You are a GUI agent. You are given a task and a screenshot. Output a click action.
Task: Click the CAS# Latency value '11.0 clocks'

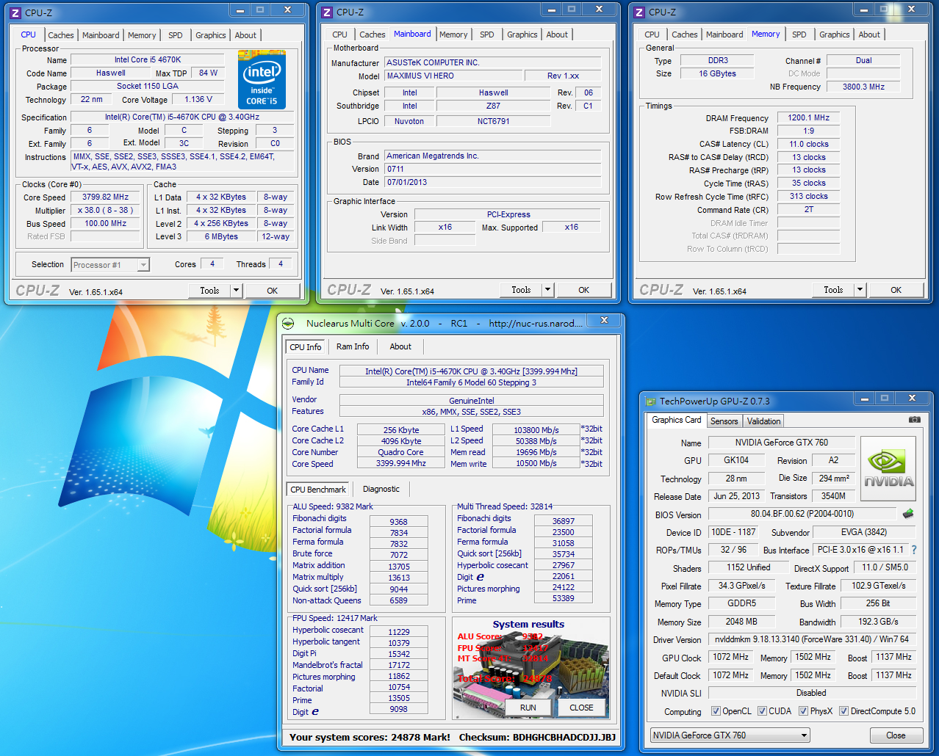pyautogui.click(x=808, y=144)
